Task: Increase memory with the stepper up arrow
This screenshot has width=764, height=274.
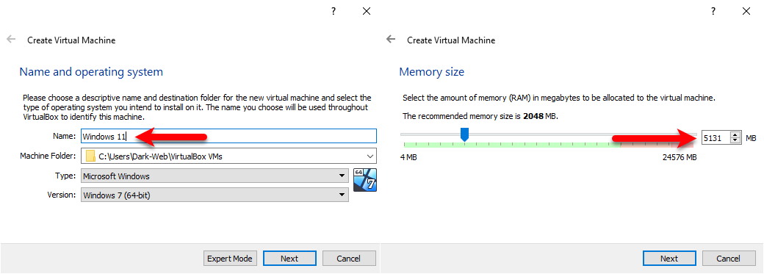Action: 735,135
